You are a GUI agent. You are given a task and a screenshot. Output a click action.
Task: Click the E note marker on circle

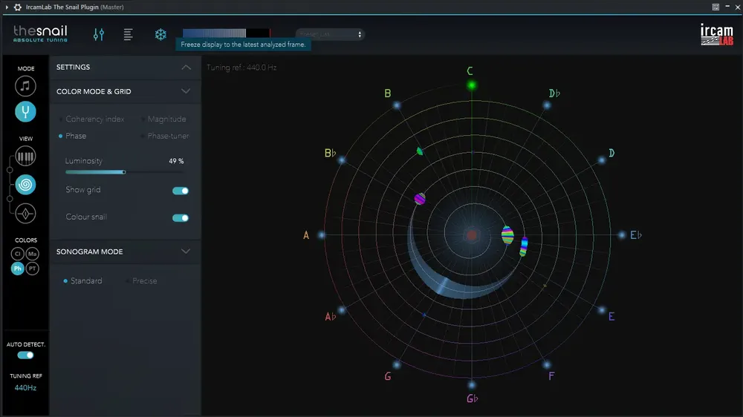(602, 310)
